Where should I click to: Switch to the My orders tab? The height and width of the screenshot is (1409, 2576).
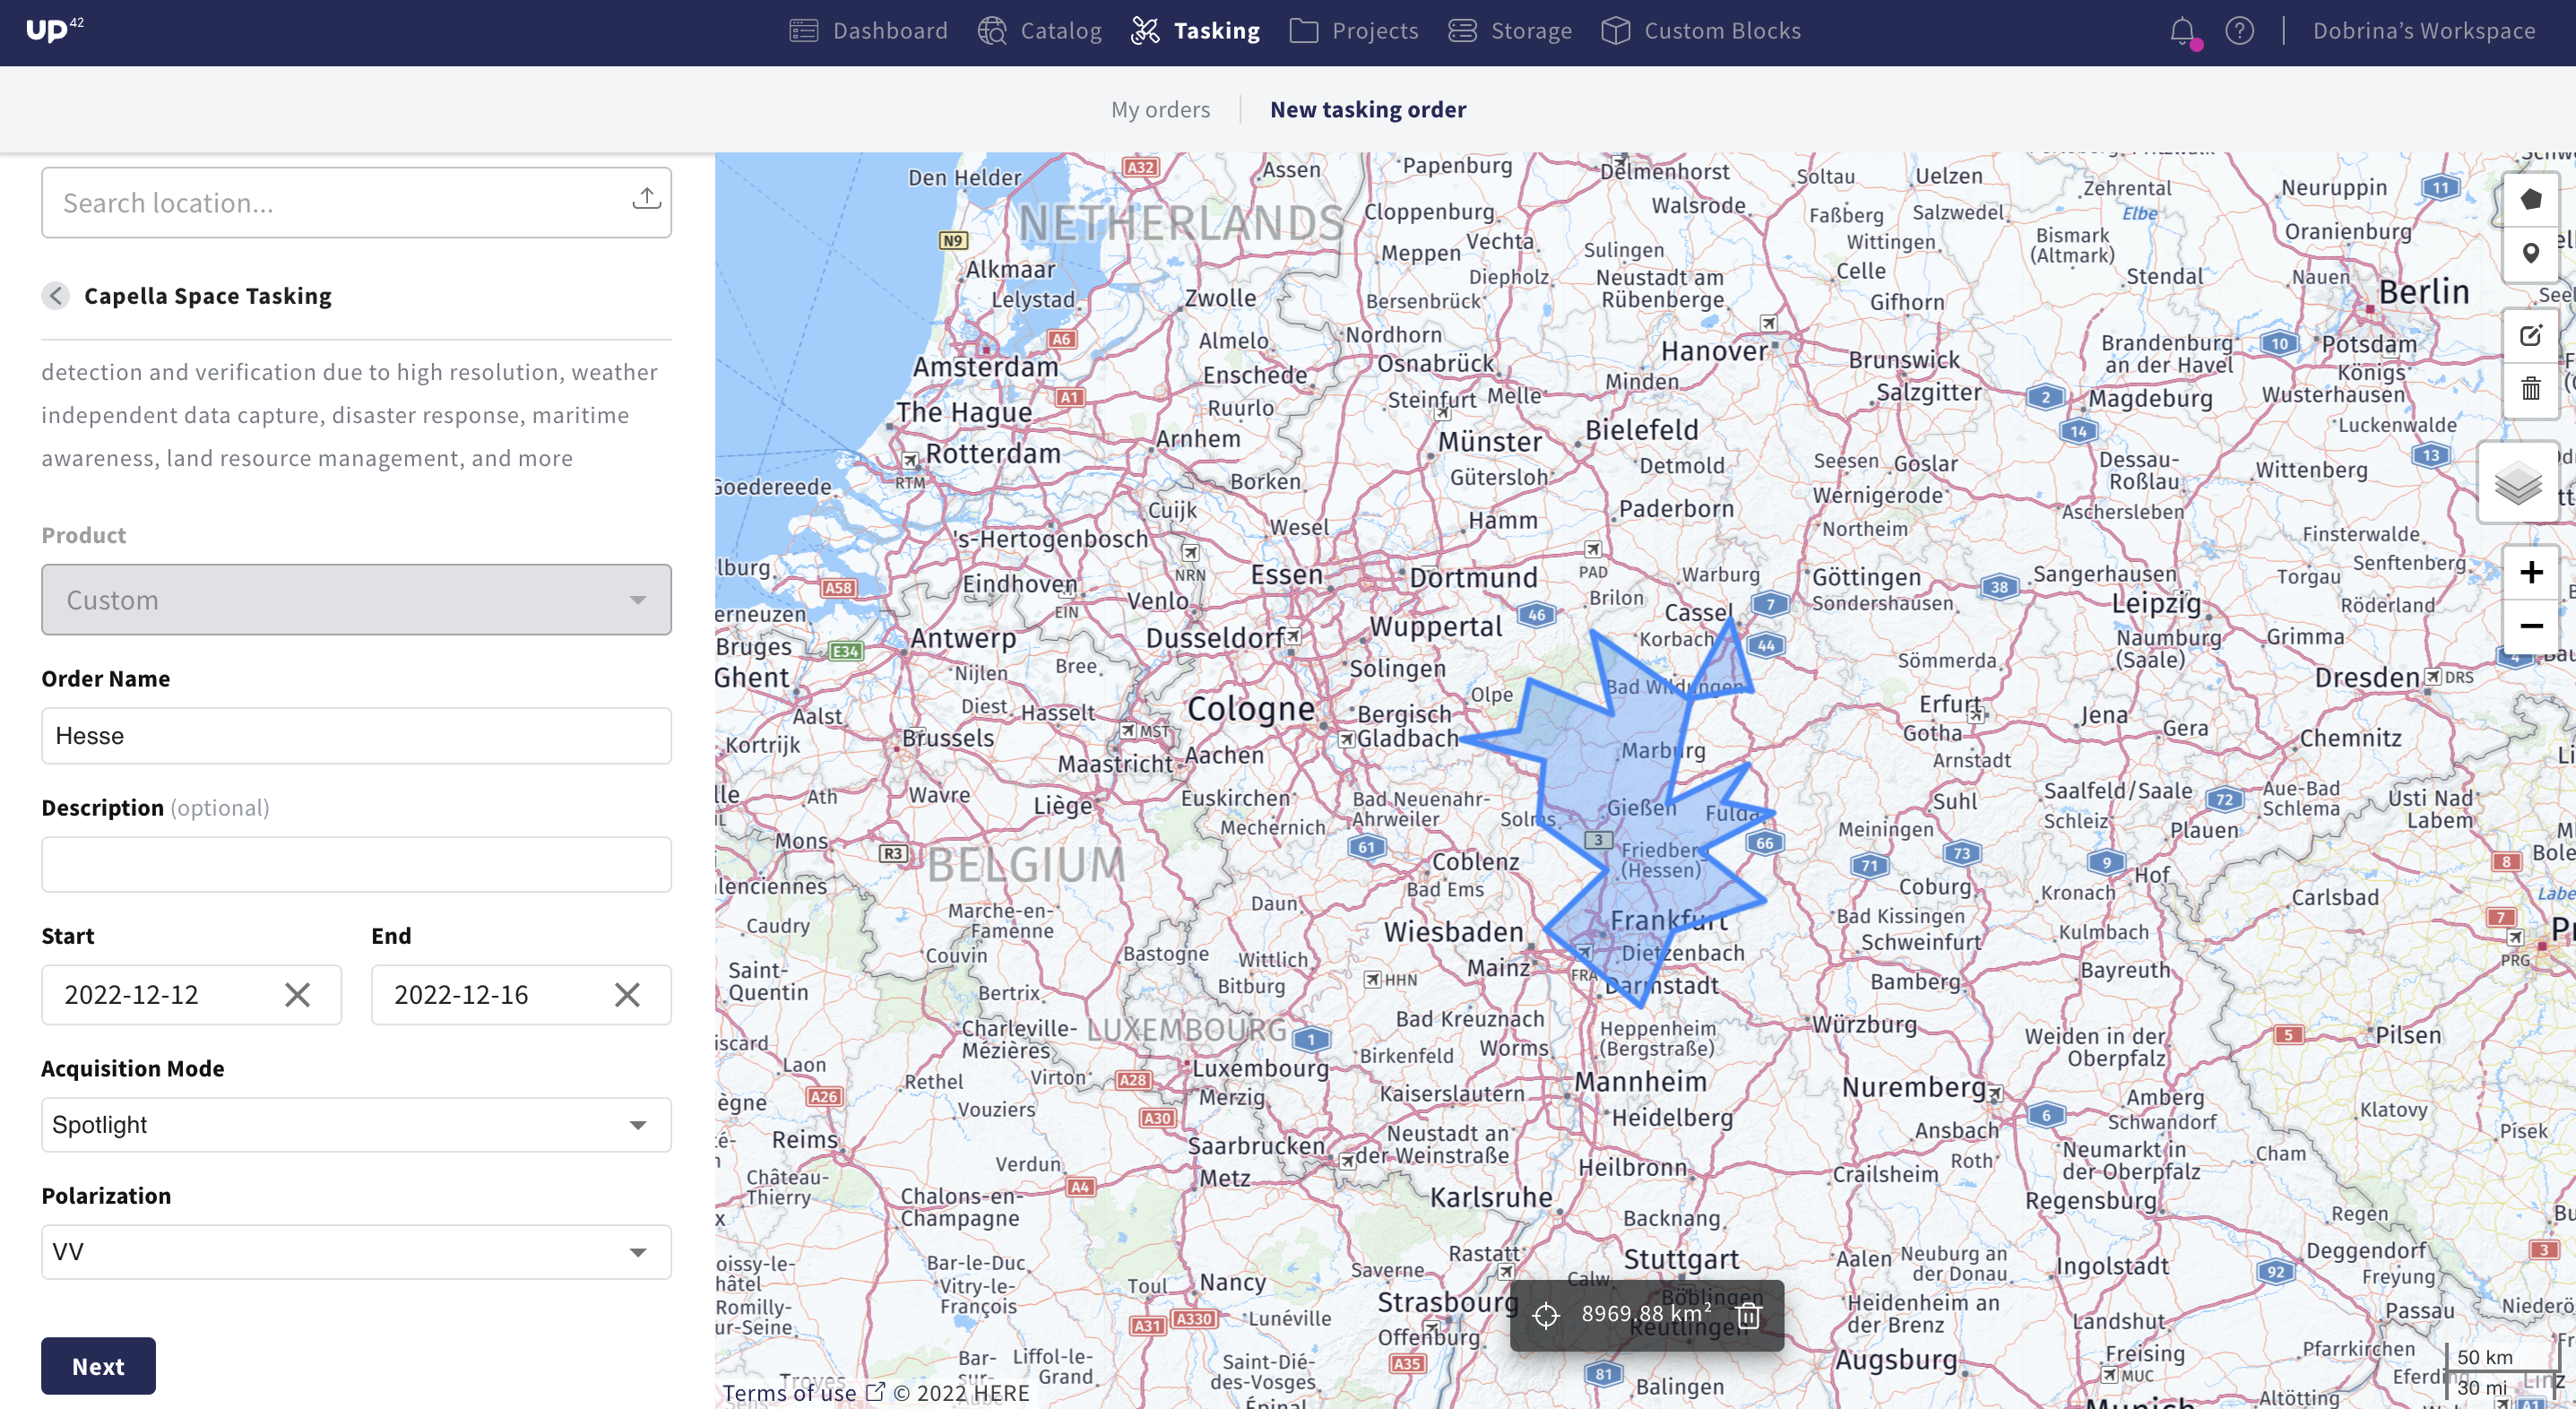1160,110
